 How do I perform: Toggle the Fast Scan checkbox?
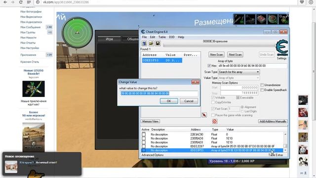click(x=213, y=109)
